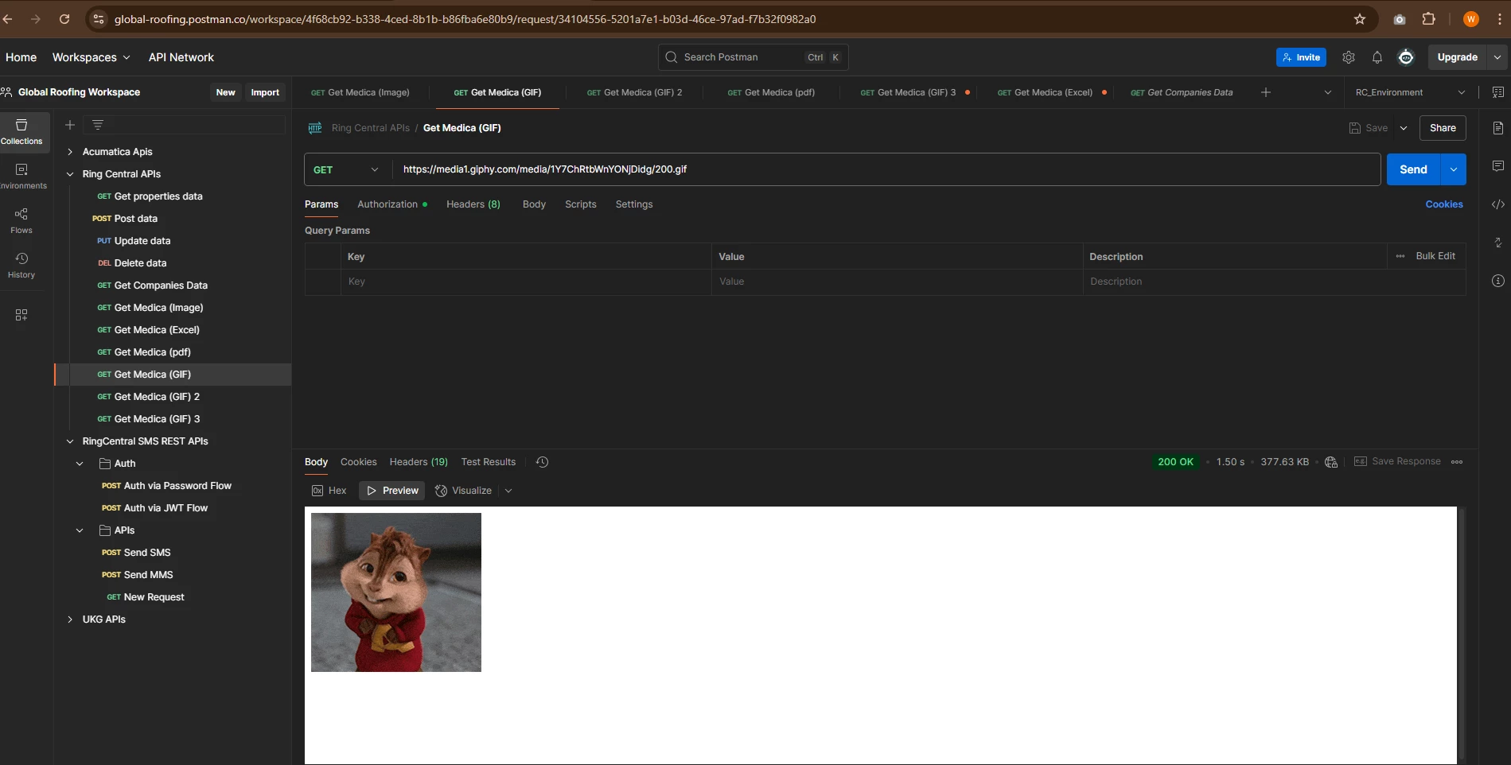1511x765 pixels.
Task: Click the environment quick look icon
Action: (x=1497, y=92)
